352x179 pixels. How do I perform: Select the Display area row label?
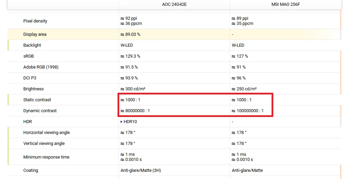[35, 34]
